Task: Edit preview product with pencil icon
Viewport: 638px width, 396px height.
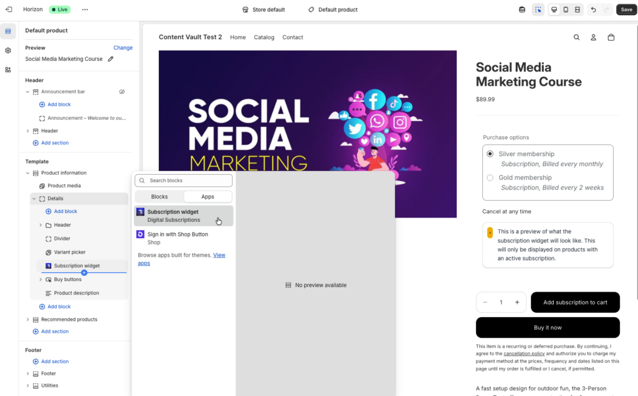Action: [x=111, y=59]
